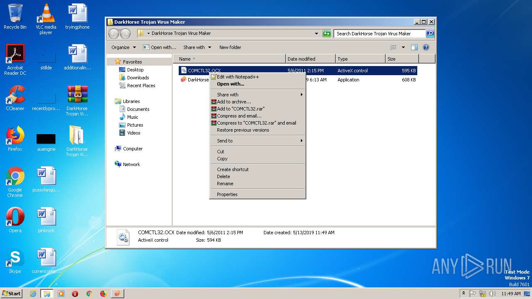Select the auengine desktop icon
Screen dimensions: 532x299
pyautogui.click(x=46, y=142)
